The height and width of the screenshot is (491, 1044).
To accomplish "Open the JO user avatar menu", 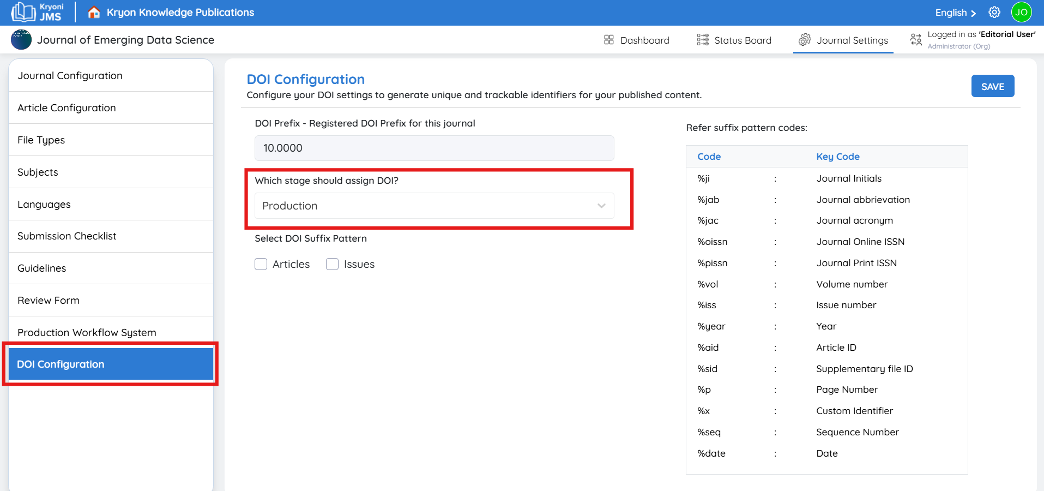I will pyautogui.click(x=1021, y=12).
